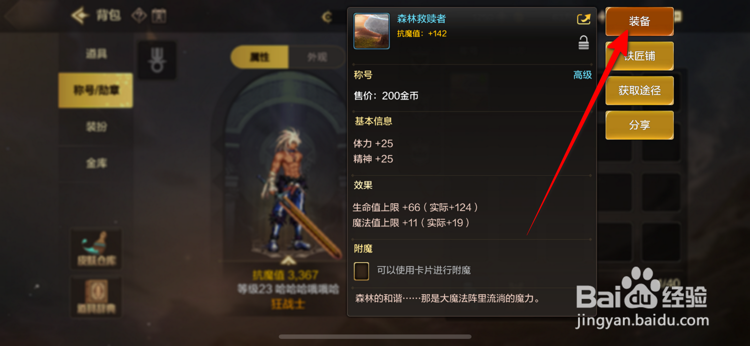Open the calendar icon in top bar
Screen dimensions: 750x346
[x=159, y=16]
